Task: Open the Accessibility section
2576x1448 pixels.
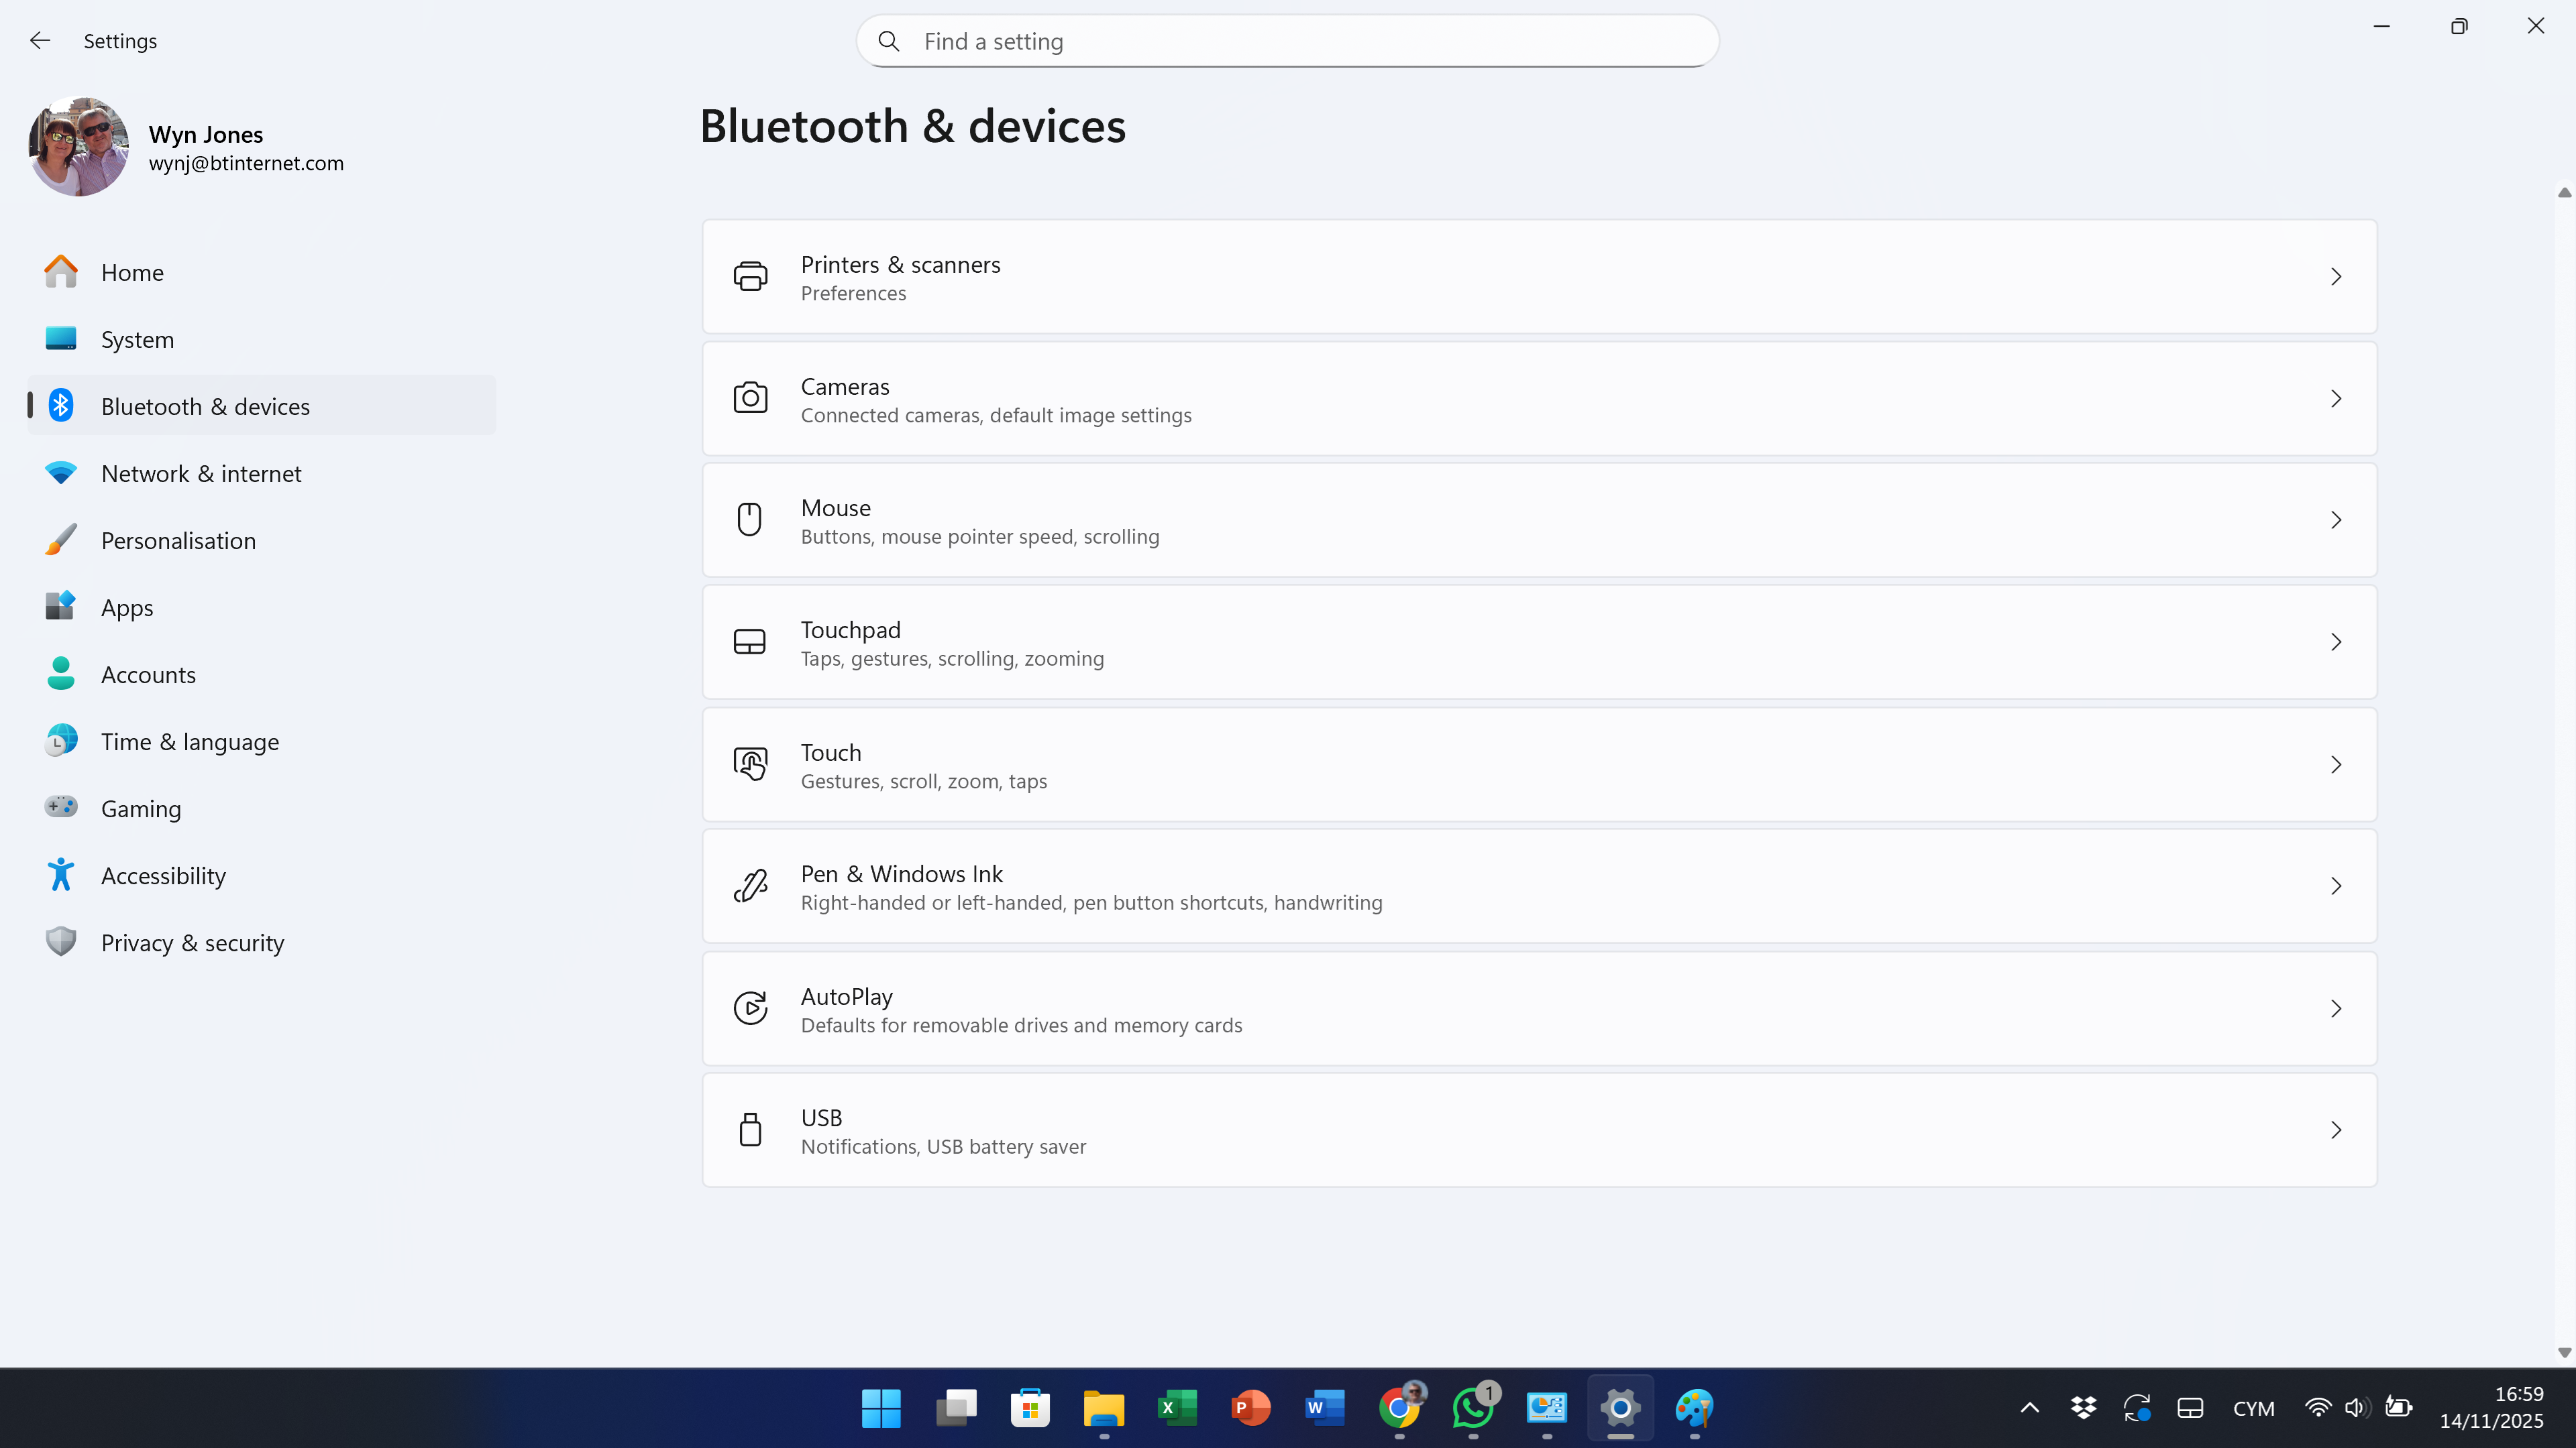Action: tap(163, 876)
